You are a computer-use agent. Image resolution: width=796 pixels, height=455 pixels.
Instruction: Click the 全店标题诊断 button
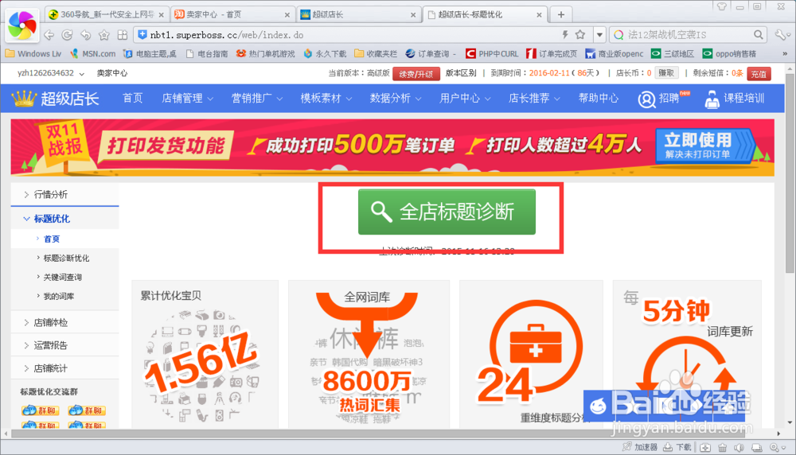(447, 212)
